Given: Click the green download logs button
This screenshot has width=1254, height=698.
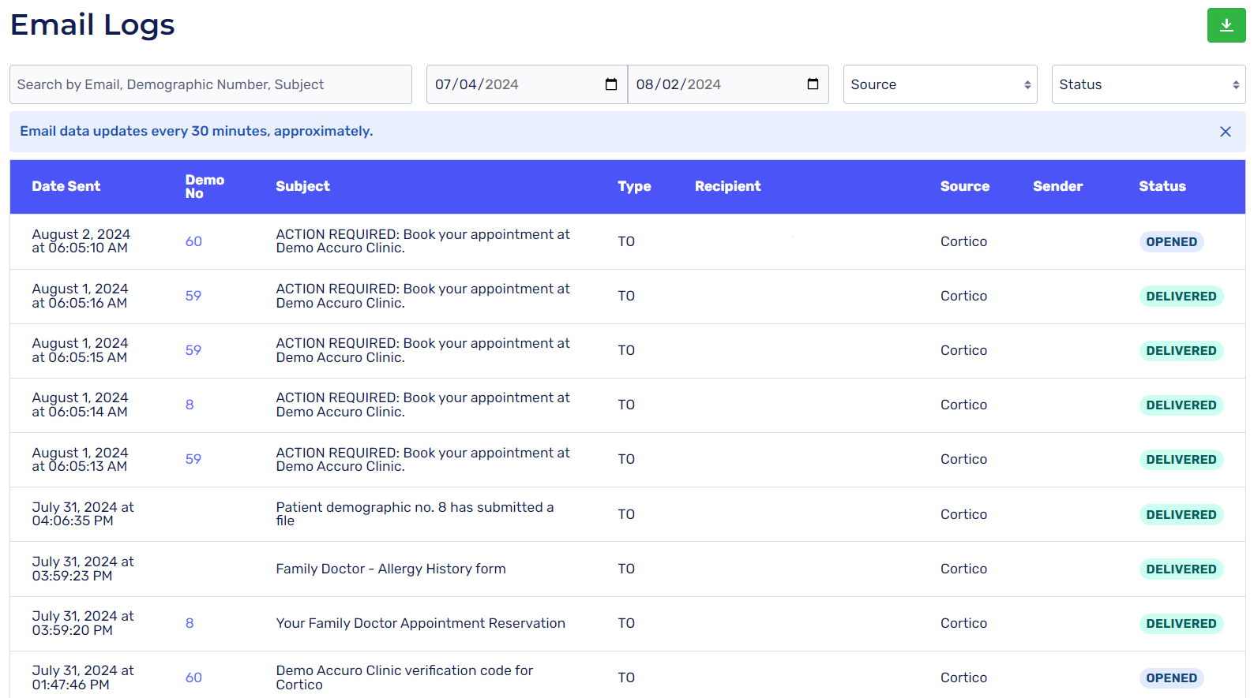Looking at the screenshot, I should pyautogui.click(x=1226, y=25).
